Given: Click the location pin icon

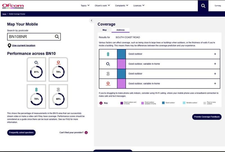Looking at the screenshot, I should (x=9, y=45).
